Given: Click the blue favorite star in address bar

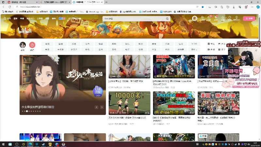Looking at the screenshot, I should (x=203, y=7).
